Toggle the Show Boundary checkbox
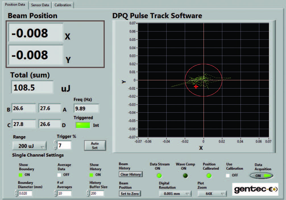 coord(21,175)
